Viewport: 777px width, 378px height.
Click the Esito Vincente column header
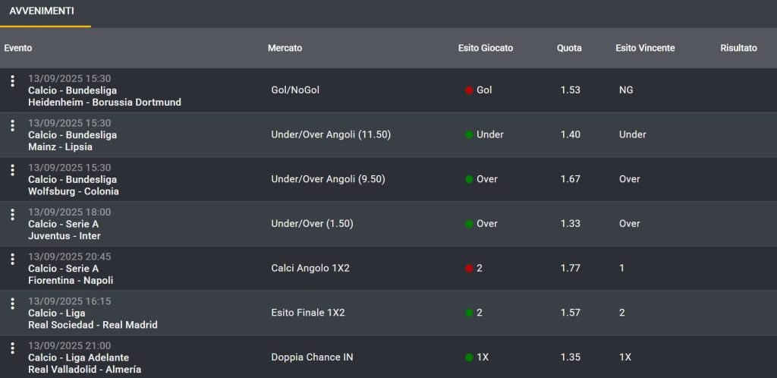(x=645, y=48)
